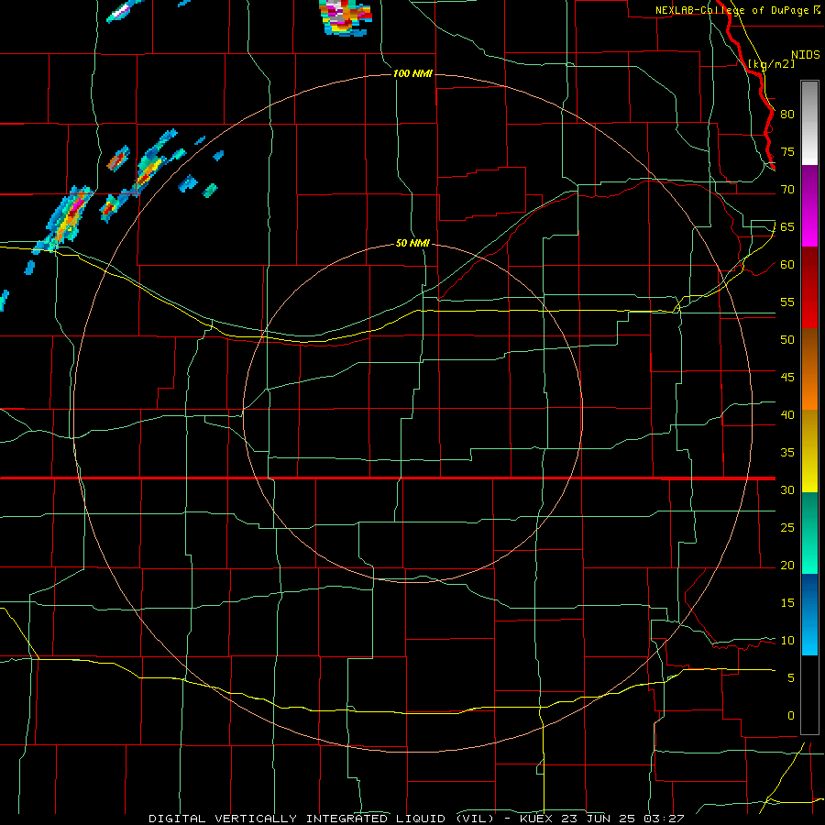Click the 5 value on the scale
Image resolution: width=825 pixels, height=825 pixels.
coord(790,678)
